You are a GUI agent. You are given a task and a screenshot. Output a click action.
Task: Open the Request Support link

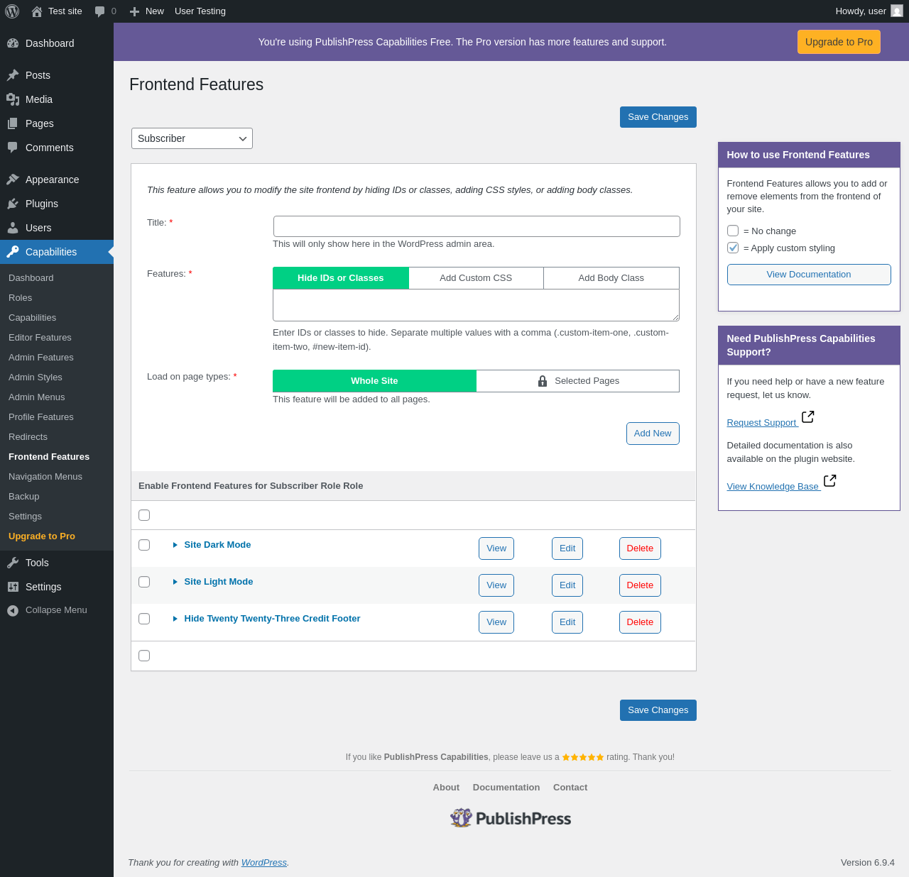point(762,423)
